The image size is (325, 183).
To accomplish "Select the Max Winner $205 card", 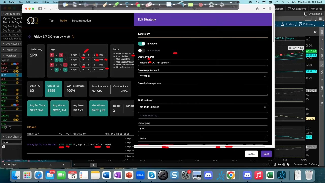I will (99, 108).
